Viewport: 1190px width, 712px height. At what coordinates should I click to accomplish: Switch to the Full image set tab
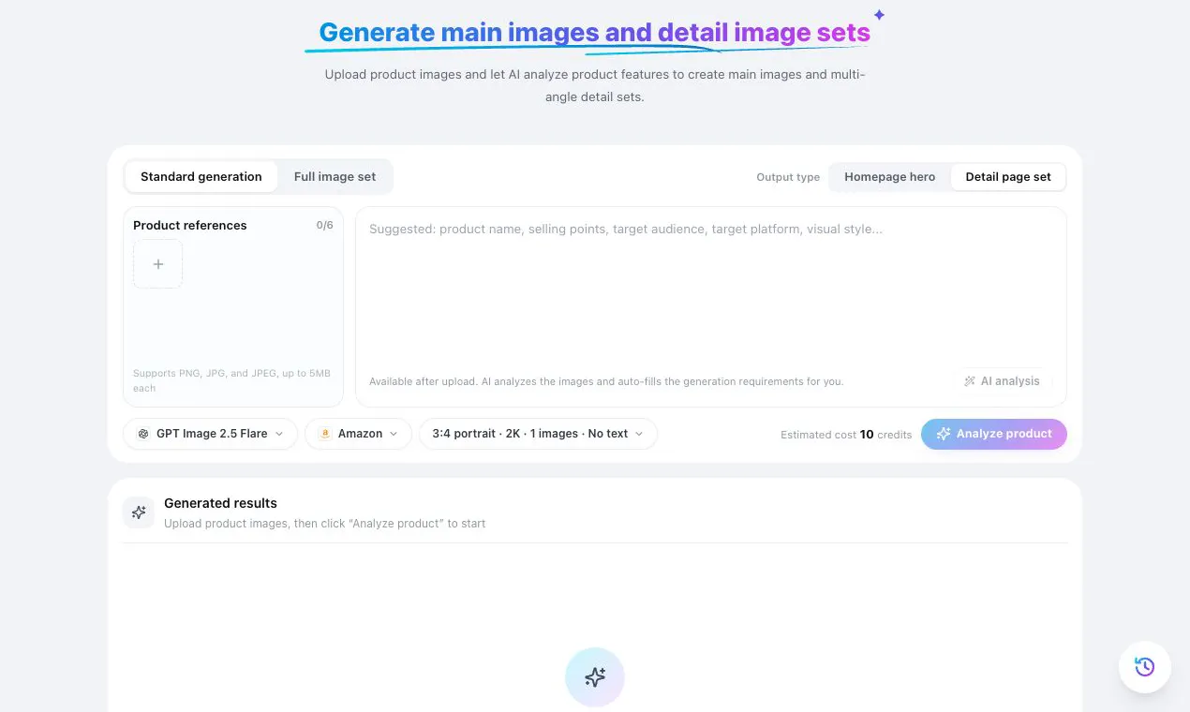pyautogui.click(x=335, y=176)
